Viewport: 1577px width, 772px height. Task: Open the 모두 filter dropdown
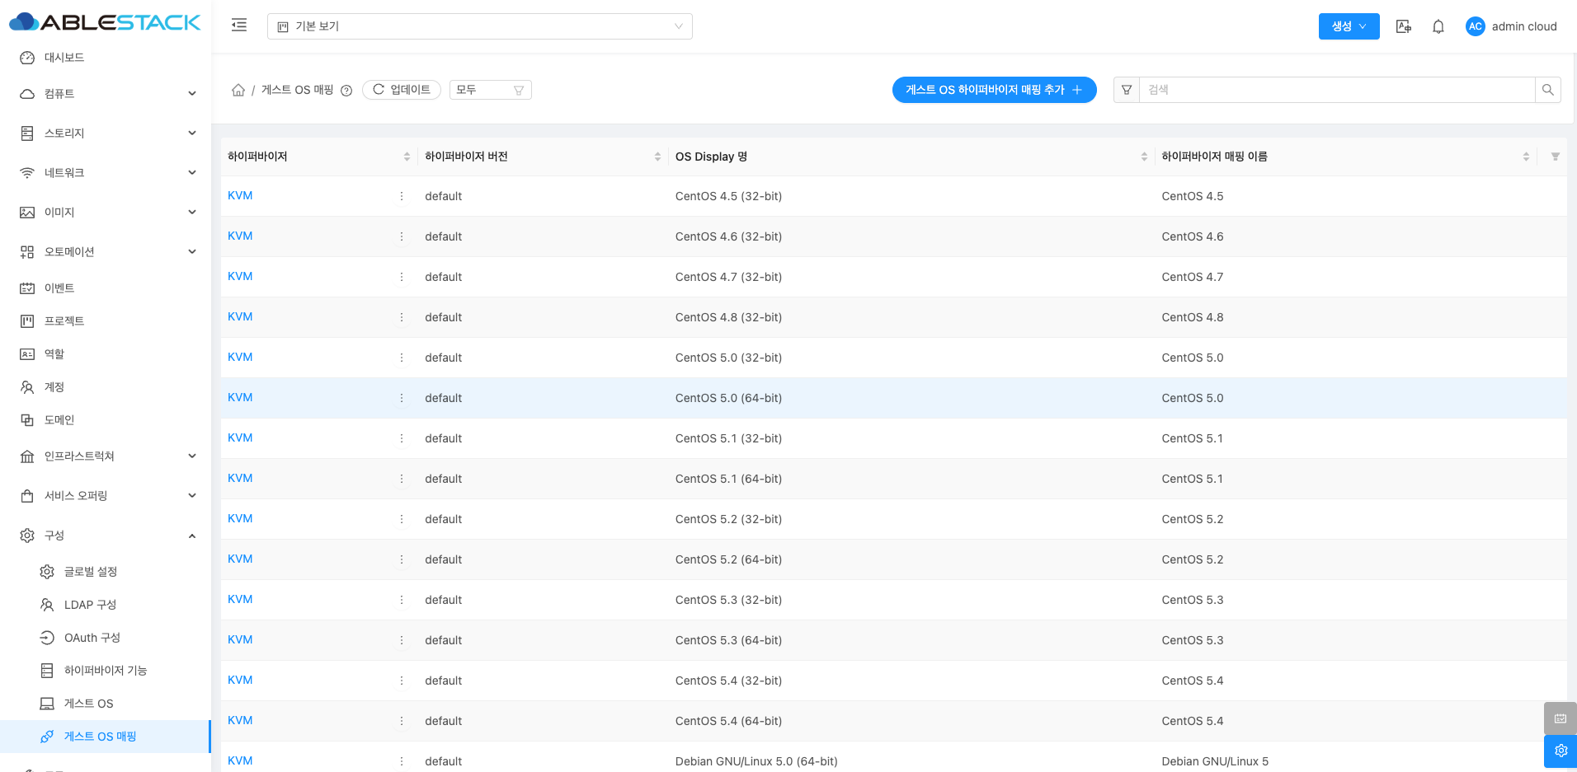(490, 90)
